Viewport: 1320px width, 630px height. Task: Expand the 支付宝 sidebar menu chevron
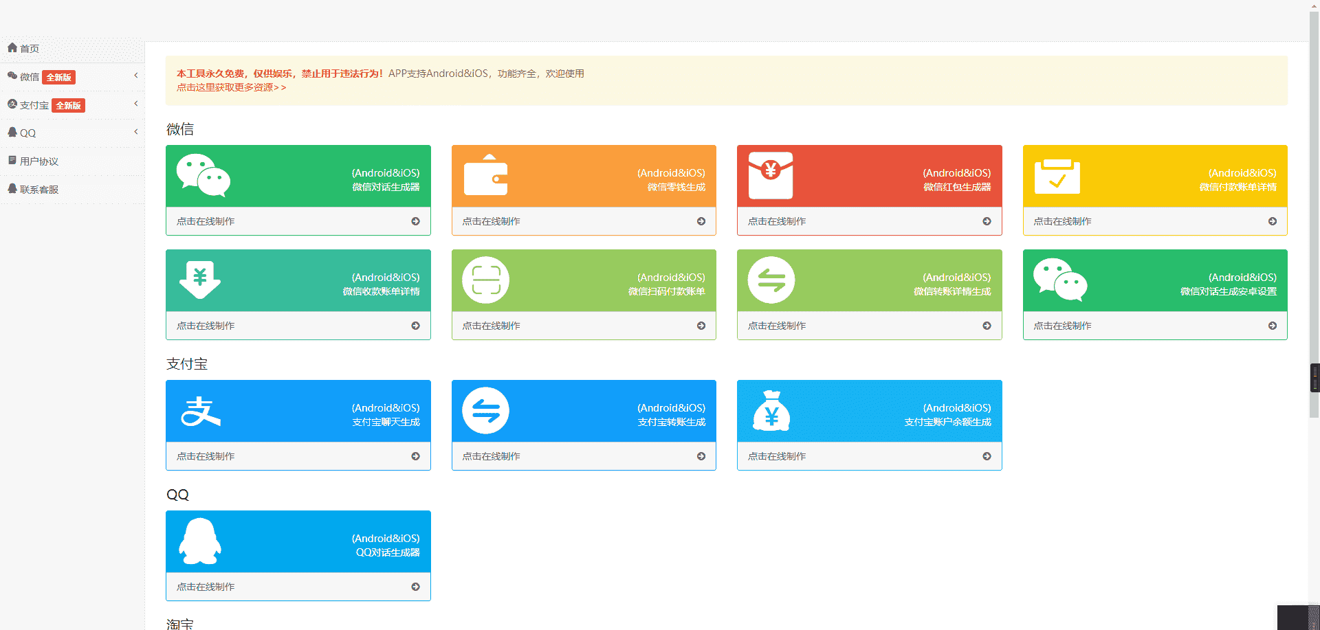click(x=136, y=104)
